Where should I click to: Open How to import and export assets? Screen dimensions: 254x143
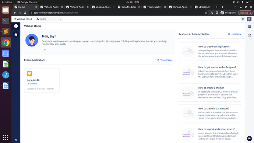[x=210, y=134]
